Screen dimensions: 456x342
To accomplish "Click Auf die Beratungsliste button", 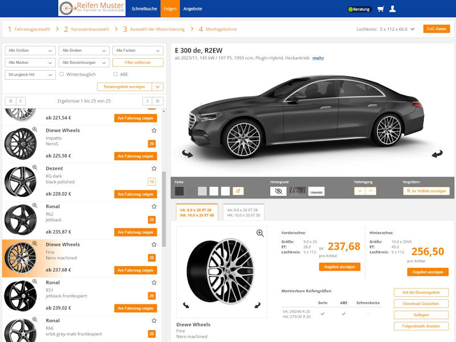I will 421,292.
